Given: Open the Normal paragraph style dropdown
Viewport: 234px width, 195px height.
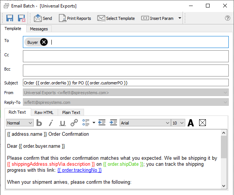Looking at the screenshot, I should 20,123.
